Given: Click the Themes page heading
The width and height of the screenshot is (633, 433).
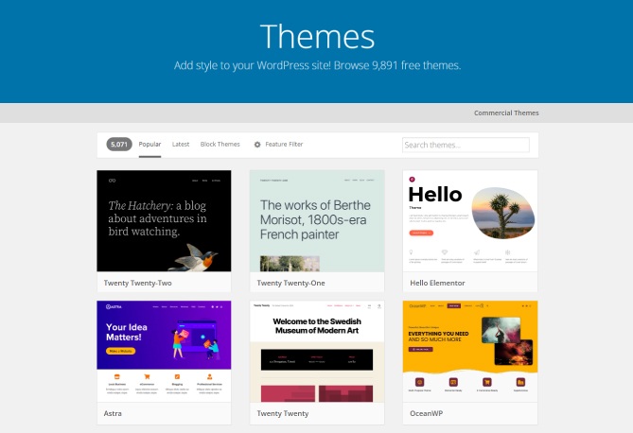Looking at the screenshot, I should [x=317, y=37].
